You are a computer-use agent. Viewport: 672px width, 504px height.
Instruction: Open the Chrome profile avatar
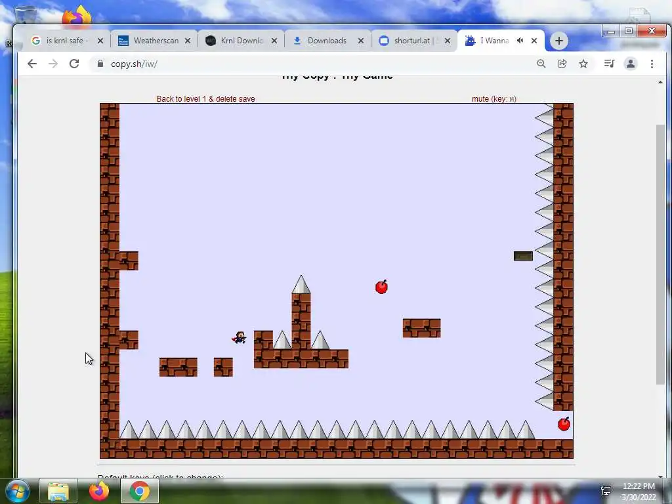point(631,64)
